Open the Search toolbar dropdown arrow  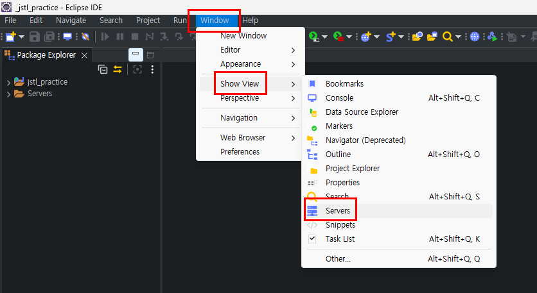(x=458, y=37)
